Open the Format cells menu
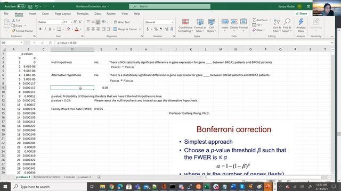 point(243,25)
